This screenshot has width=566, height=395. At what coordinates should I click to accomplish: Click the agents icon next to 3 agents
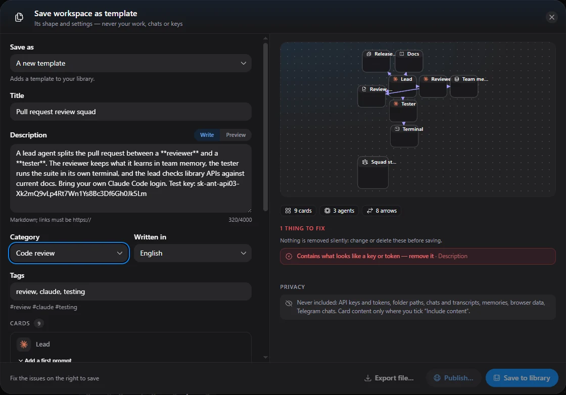click(x=327, y=211)
